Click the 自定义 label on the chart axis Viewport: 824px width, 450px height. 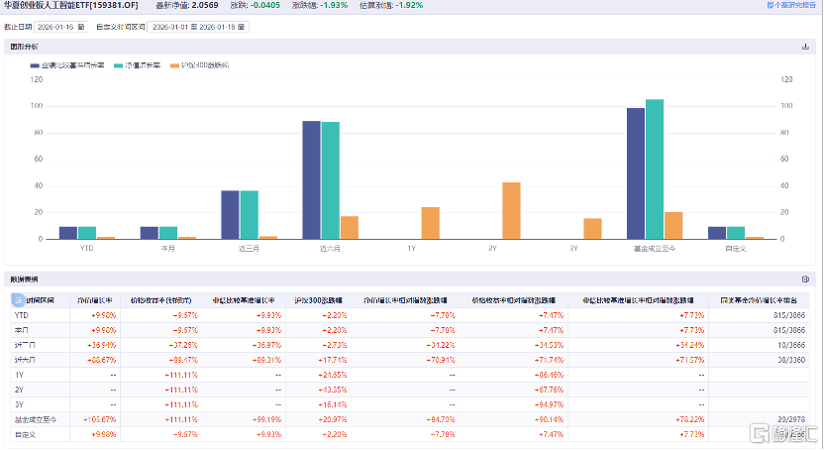[736, 248]
